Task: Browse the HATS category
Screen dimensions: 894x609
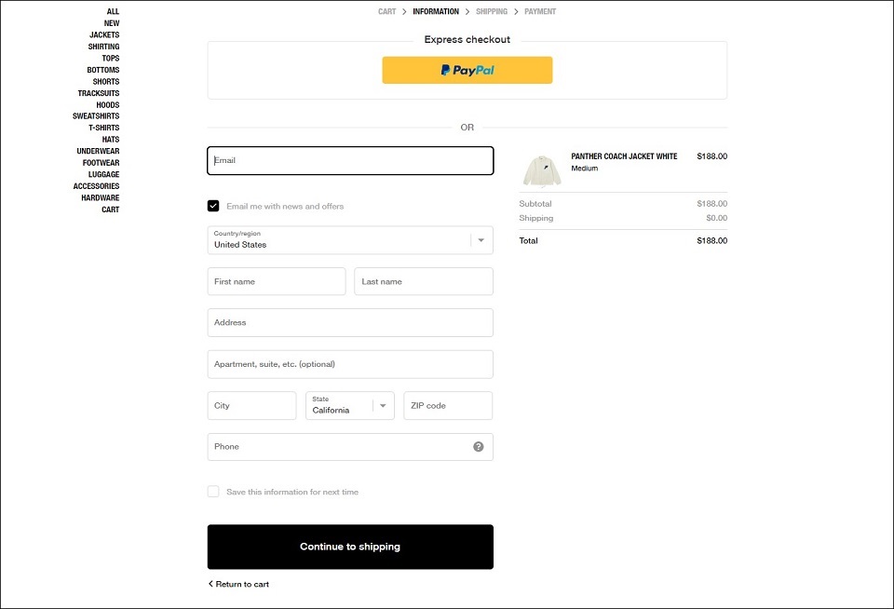Action: [x=111, y=139]
